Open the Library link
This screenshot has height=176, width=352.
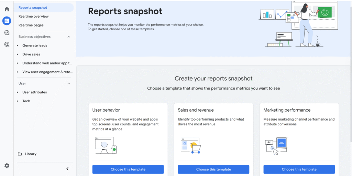tap(31, 154)
